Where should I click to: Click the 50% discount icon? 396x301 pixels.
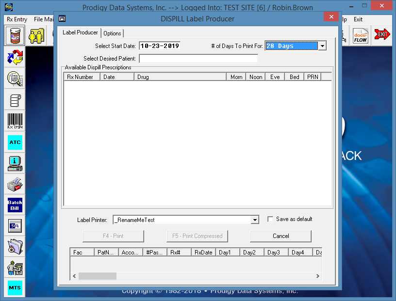pyautogui.click(x=15, y=226)
